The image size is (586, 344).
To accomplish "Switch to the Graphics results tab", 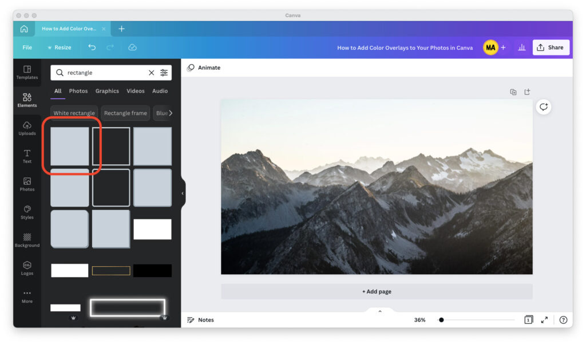I will (107, 91).
